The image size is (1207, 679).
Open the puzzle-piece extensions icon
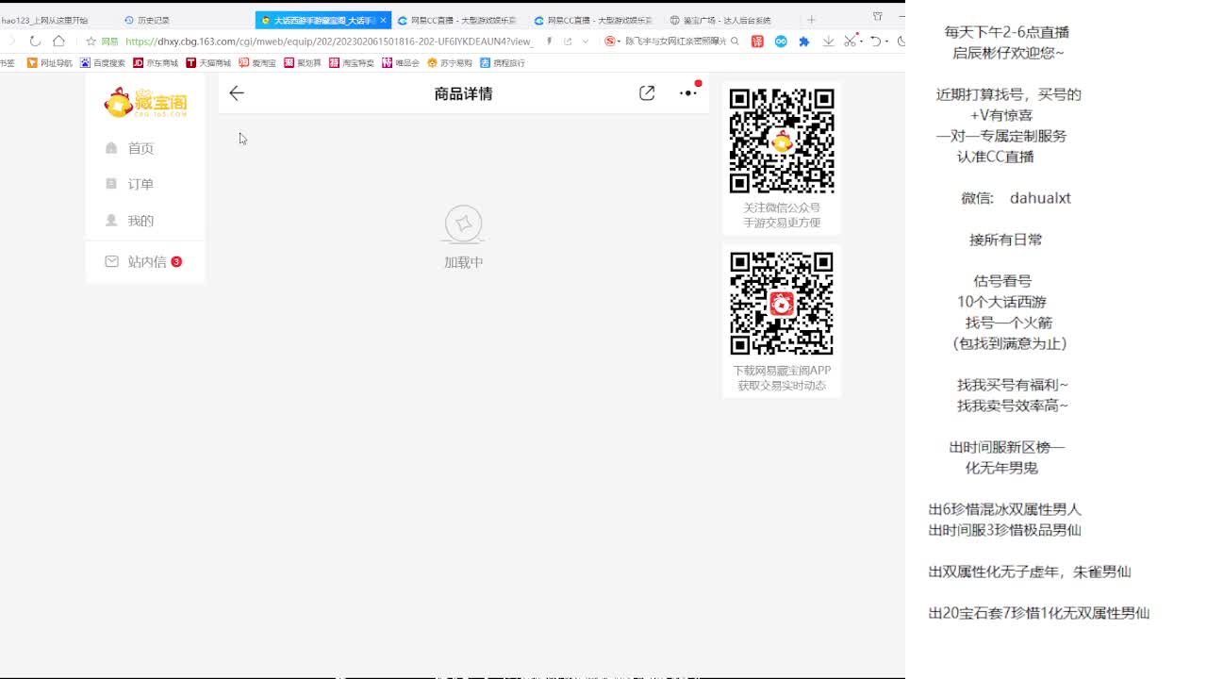click(x=804, y=41)
